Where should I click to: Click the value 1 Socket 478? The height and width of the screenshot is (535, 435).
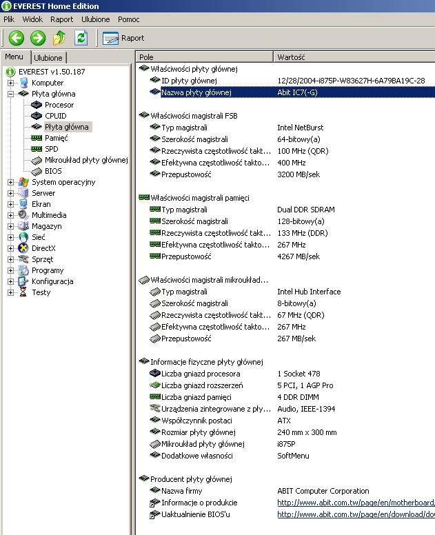pos(299,374)
